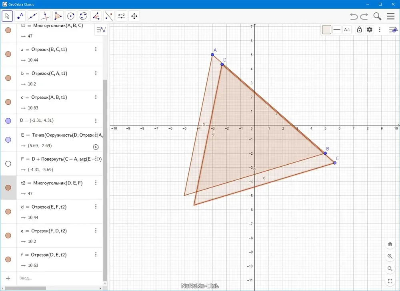
Task: Pick the Polygon tool
Action: tap(58, 16)
